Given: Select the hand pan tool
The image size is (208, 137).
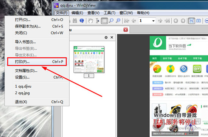Looking at the screenshot, I should [x=91, y=21].
